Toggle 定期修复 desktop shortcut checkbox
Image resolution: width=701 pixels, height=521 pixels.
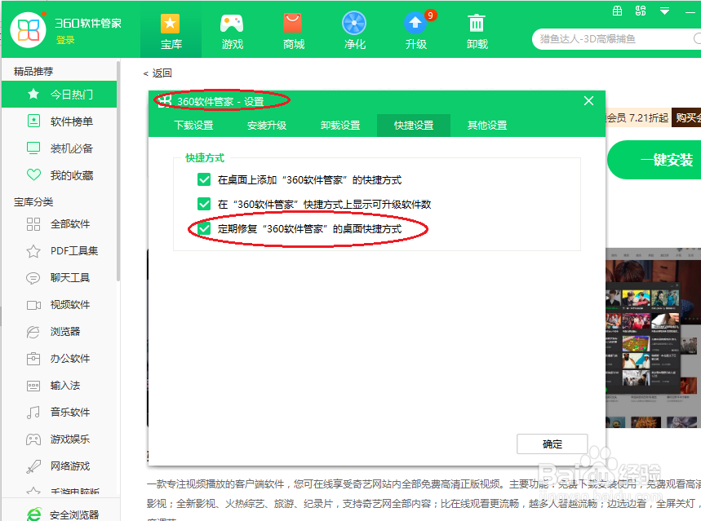click(204, 229)
